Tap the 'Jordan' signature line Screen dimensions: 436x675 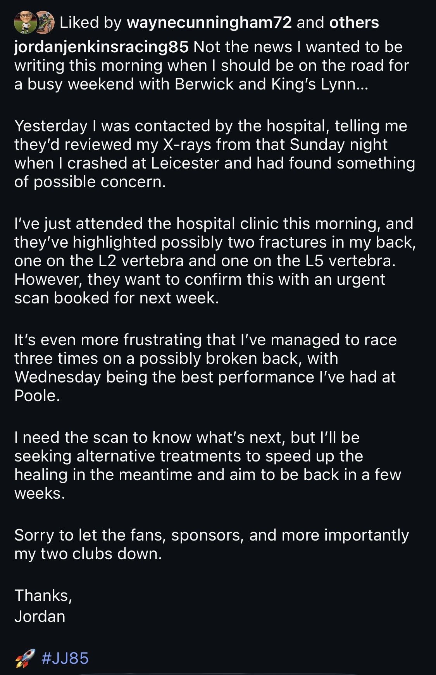tap(40, 616)
